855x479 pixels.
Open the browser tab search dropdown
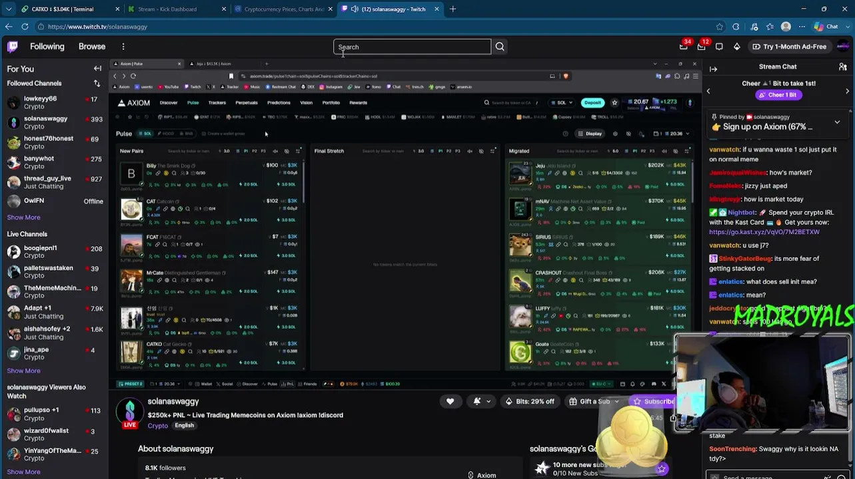coord(8,9)
